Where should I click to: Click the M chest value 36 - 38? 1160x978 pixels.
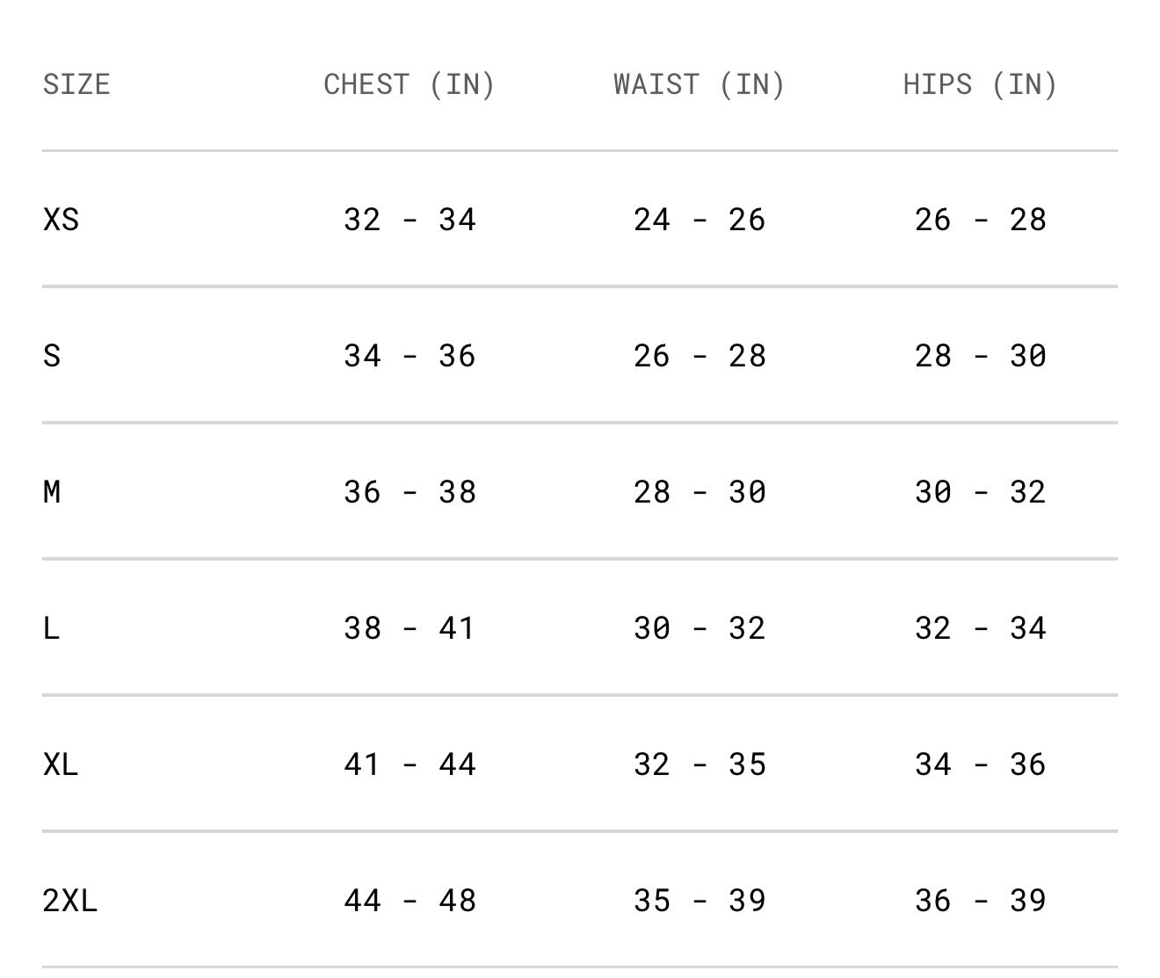(410, 492)
